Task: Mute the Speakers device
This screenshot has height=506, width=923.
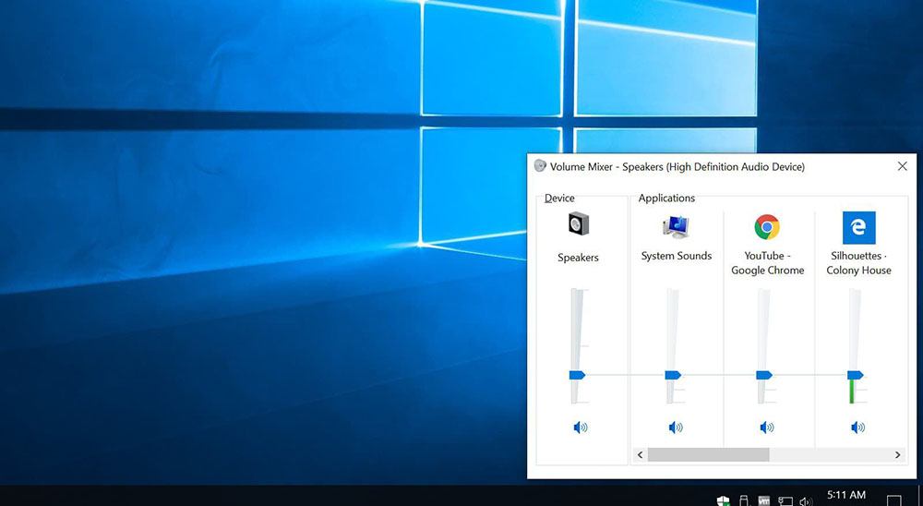Action: [x=580, y=428]
